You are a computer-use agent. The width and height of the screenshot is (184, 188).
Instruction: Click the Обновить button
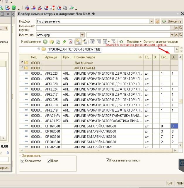[172, 21]
